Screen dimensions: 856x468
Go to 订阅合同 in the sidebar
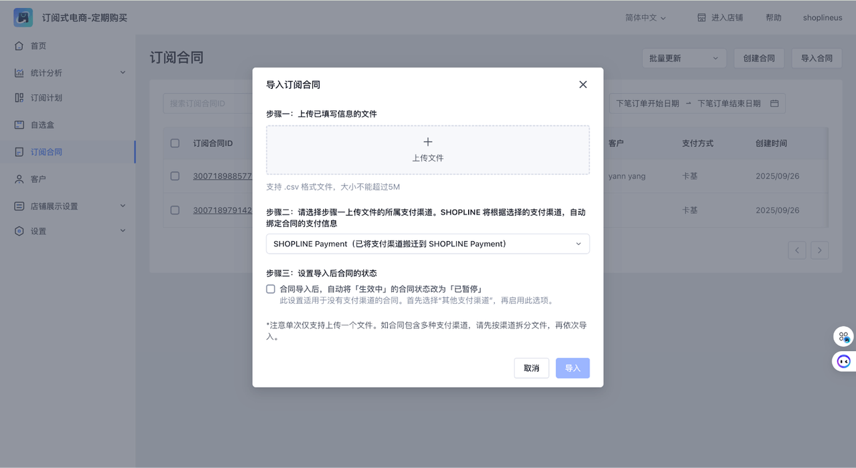coord(46,152)
